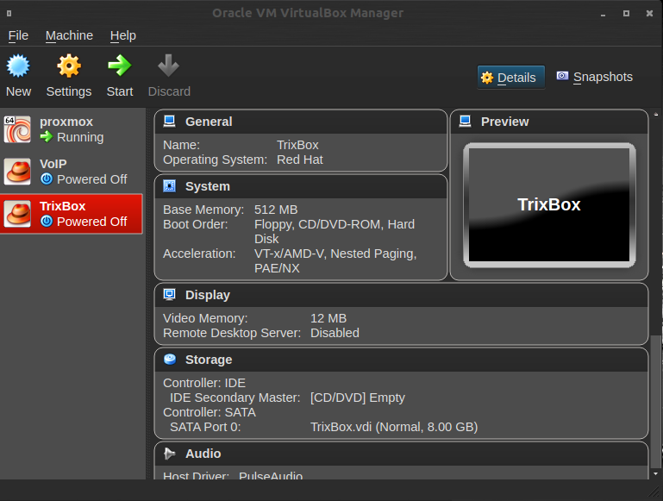Click VoIP Powered Off status icon
Image resolution: width=663 pixels, height=501 pixels.
[47, 178]
